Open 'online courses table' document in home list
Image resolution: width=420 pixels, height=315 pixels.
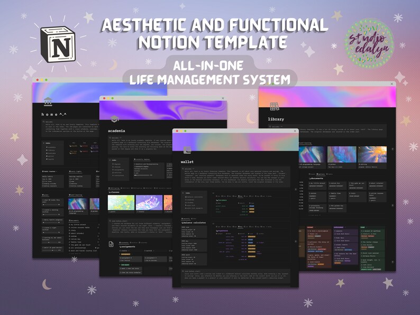pos(79,227)
